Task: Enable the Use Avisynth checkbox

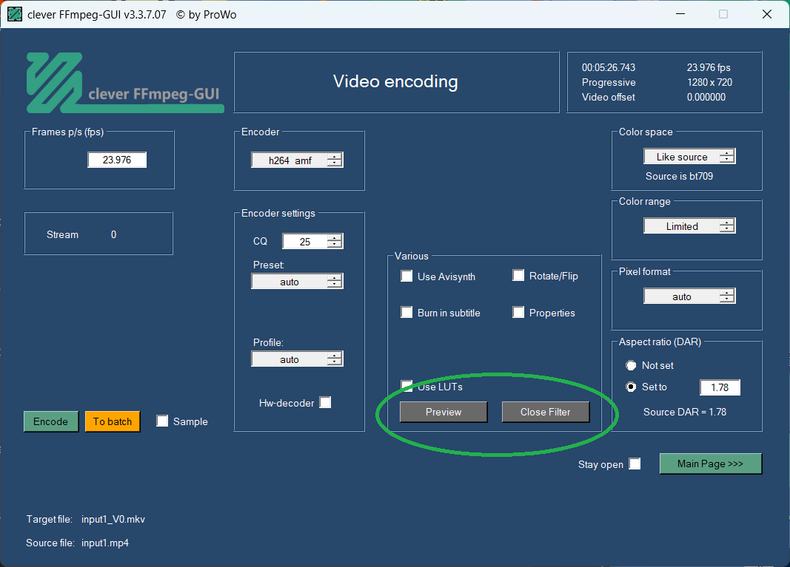Action: [x=406, y=276]
